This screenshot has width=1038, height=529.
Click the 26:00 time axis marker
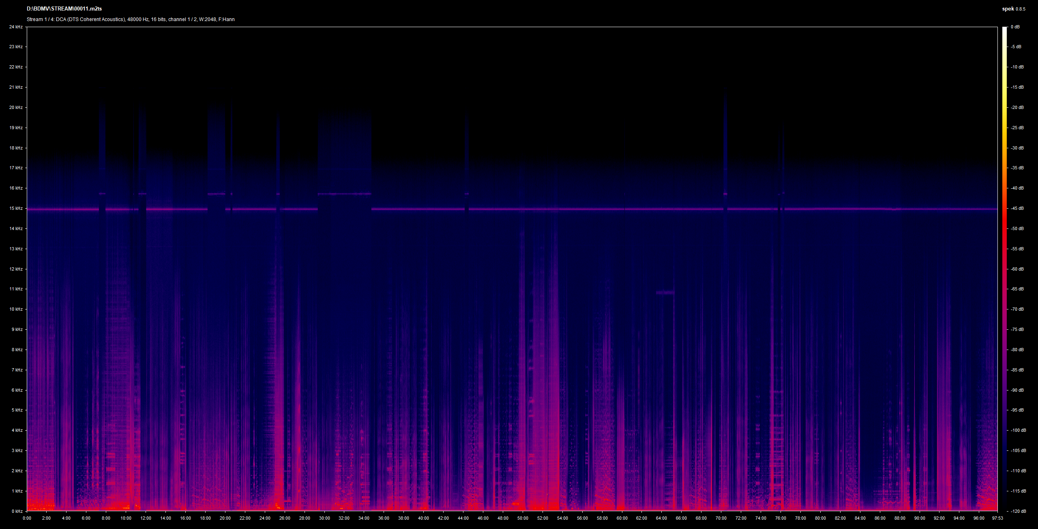tap(285, 518)
